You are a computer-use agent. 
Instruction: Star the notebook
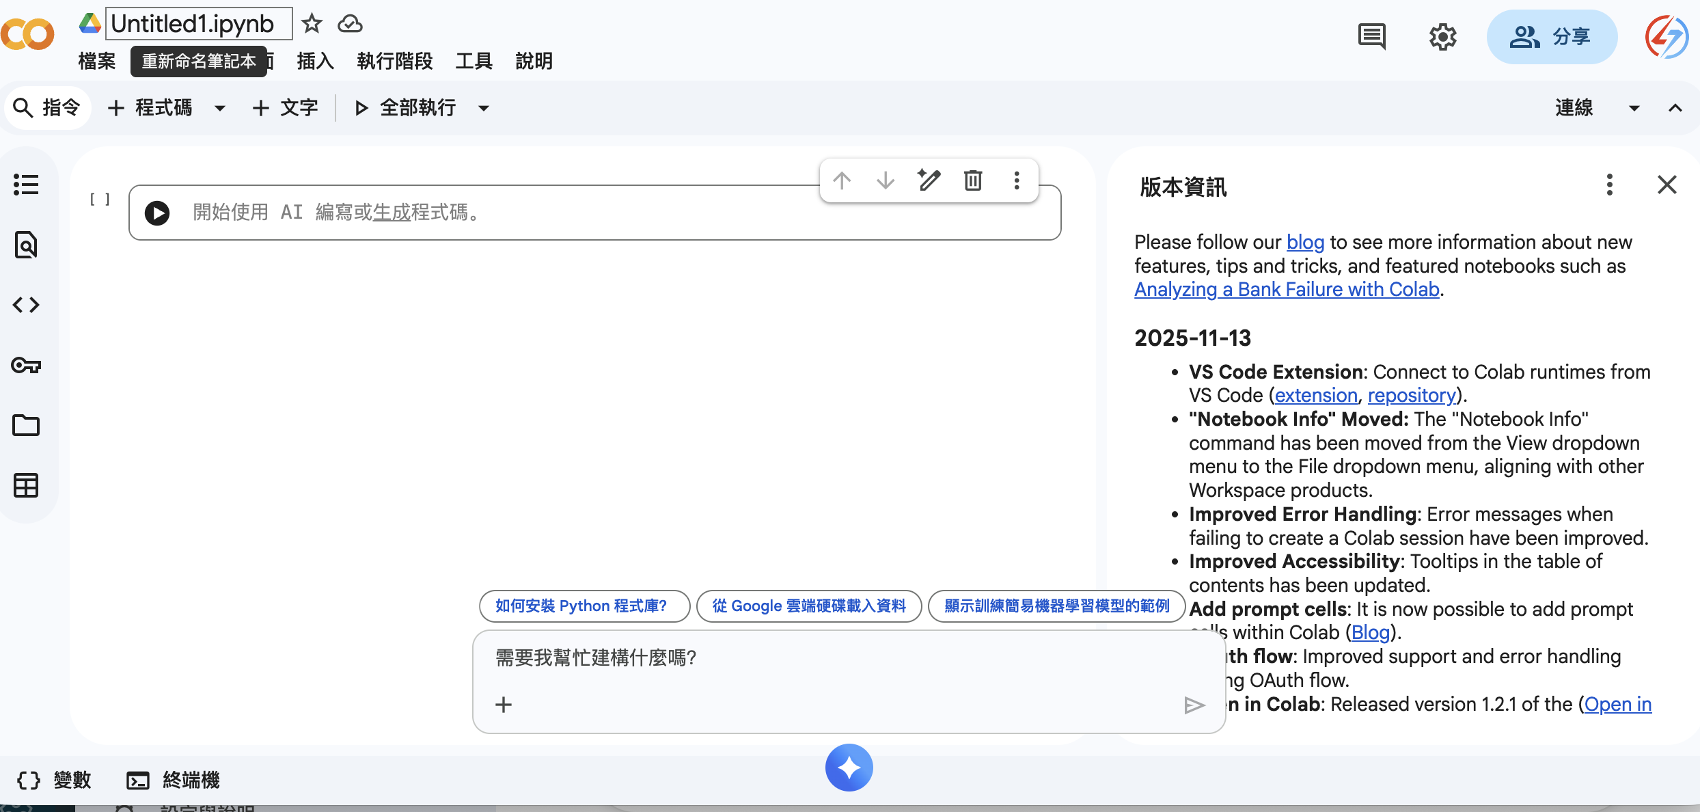coord(312,24)
